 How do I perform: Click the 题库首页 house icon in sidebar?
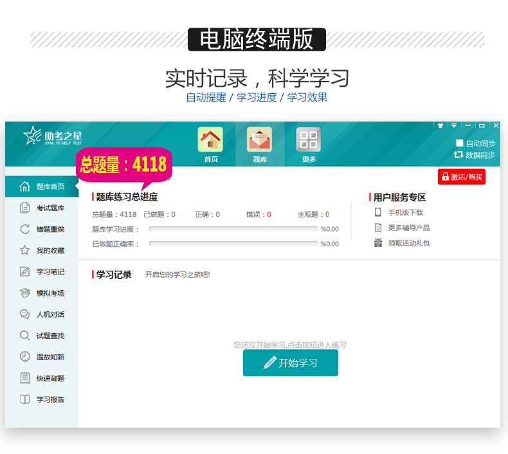pyautogui.click(x=24, y=186)
